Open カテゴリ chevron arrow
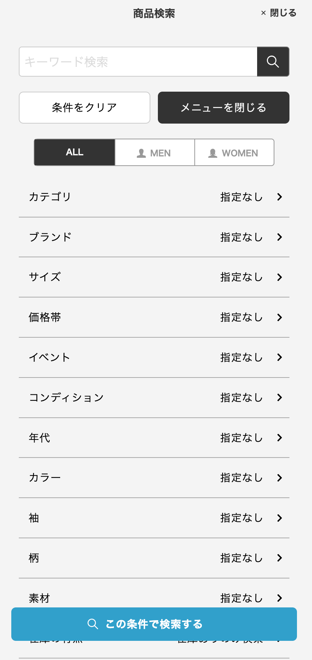Image resolution: width=312 pixels, height=660 pixels. [279, 197]
